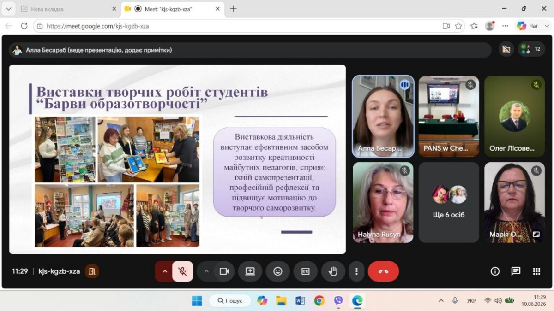The width and height of the screenshot is (554, 311).
Task: Select Олег Лісове... participant tile
Action: (514, 117)
